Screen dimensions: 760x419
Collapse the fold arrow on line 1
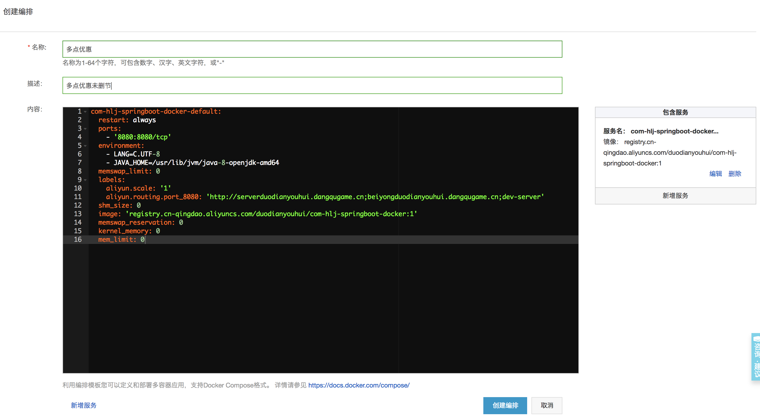tap(85, 112)
